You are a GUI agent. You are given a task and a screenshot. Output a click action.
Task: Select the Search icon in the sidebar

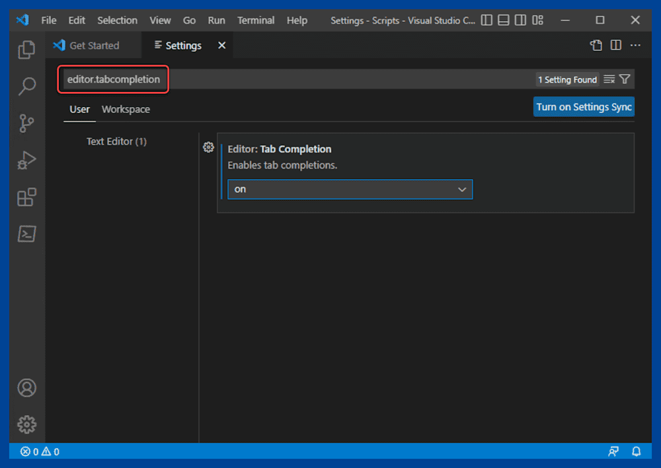point(26,87)
